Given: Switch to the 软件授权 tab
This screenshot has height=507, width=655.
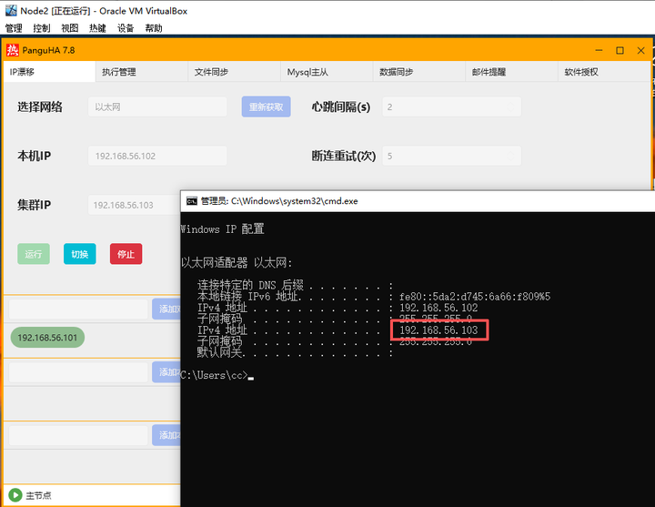Looking at the screenshot, I should (604, 72).
